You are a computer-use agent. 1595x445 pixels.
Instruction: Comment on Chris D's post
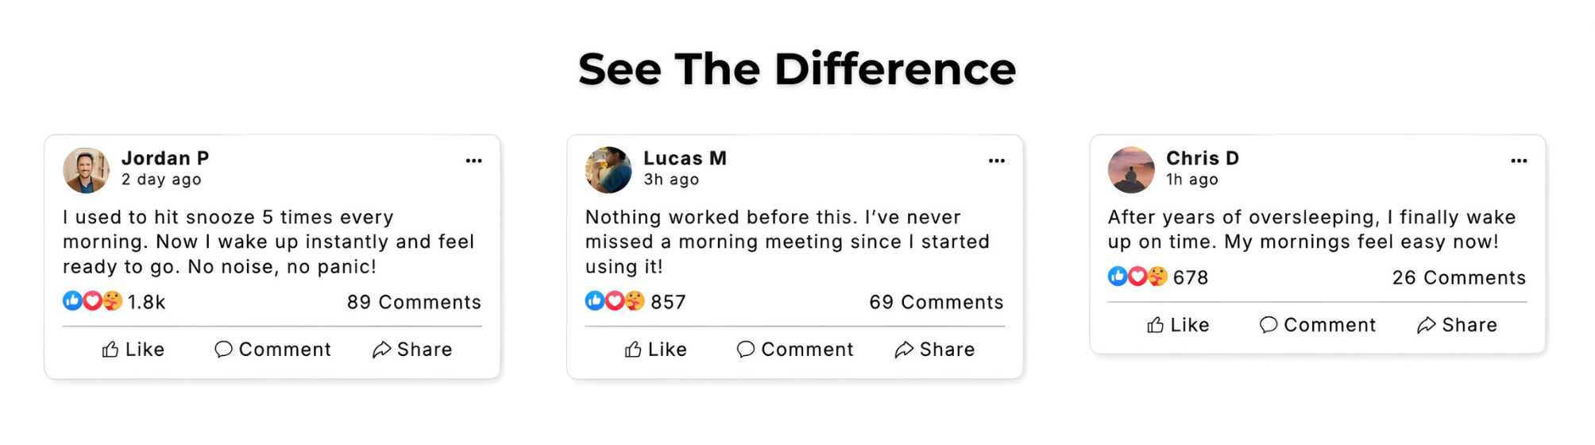tap(1318, 325)
